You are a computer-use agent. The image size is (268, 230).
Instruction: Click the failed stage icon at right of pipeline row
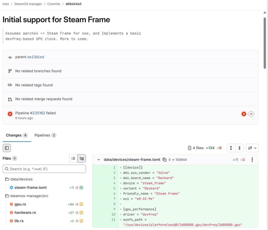point(244,114)
